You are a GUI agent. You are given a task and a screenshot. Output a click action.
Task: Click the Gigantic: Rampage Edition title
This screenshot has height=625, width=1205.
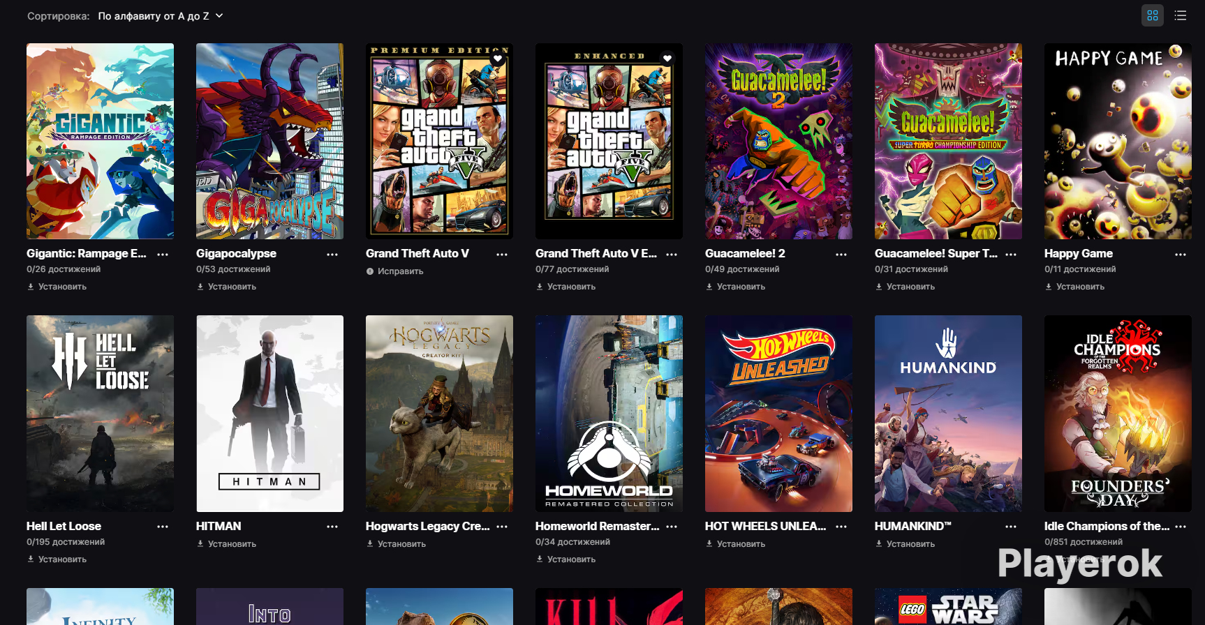(87, 254)
